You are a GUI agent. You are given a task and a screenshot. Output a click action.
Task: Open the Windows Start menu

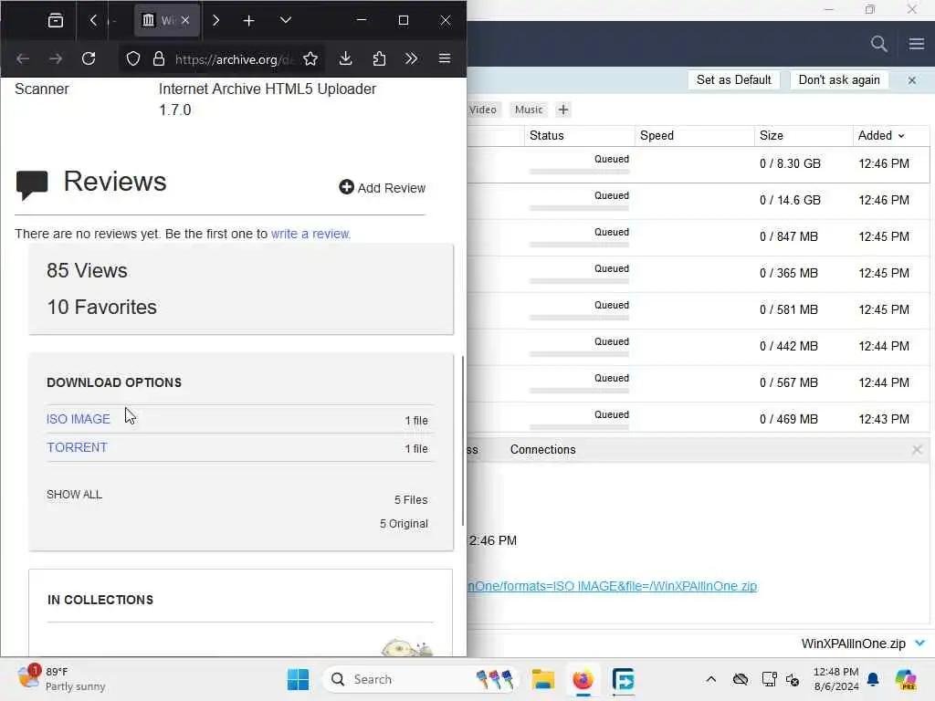coord(299,679)
